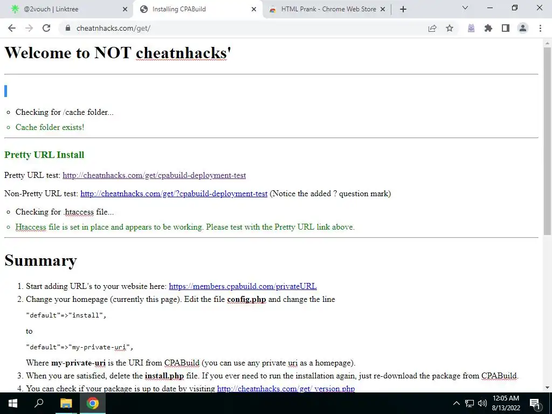Click the bold 'config.php' text
Image resolution: width=552 pixels, height=414 pixels.
246,299
